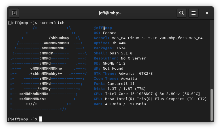Viewport: 221px width, 130px height.
Task: Click the Packages: label
Action: tap(104, 48)
